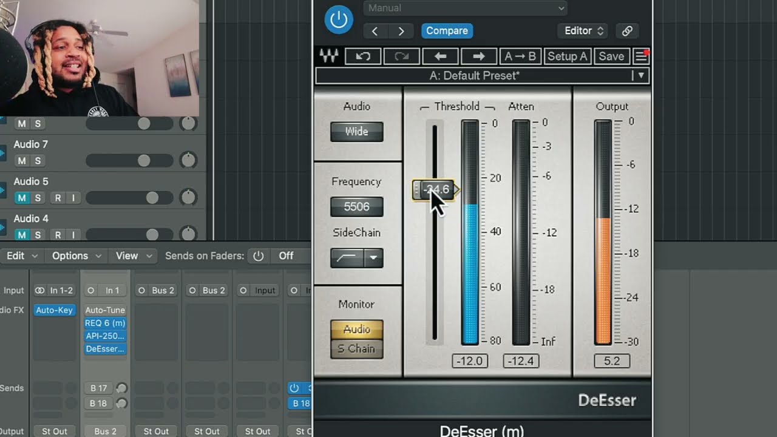Screen dimensions: 777x437
Task: Open the API-250 plugin slot
Action: click(105, 336)
